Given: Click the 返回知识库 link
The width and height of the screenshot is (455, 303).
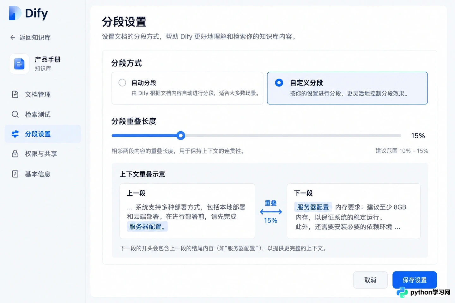Looking at the screenshot, I should tap(30, 38).
